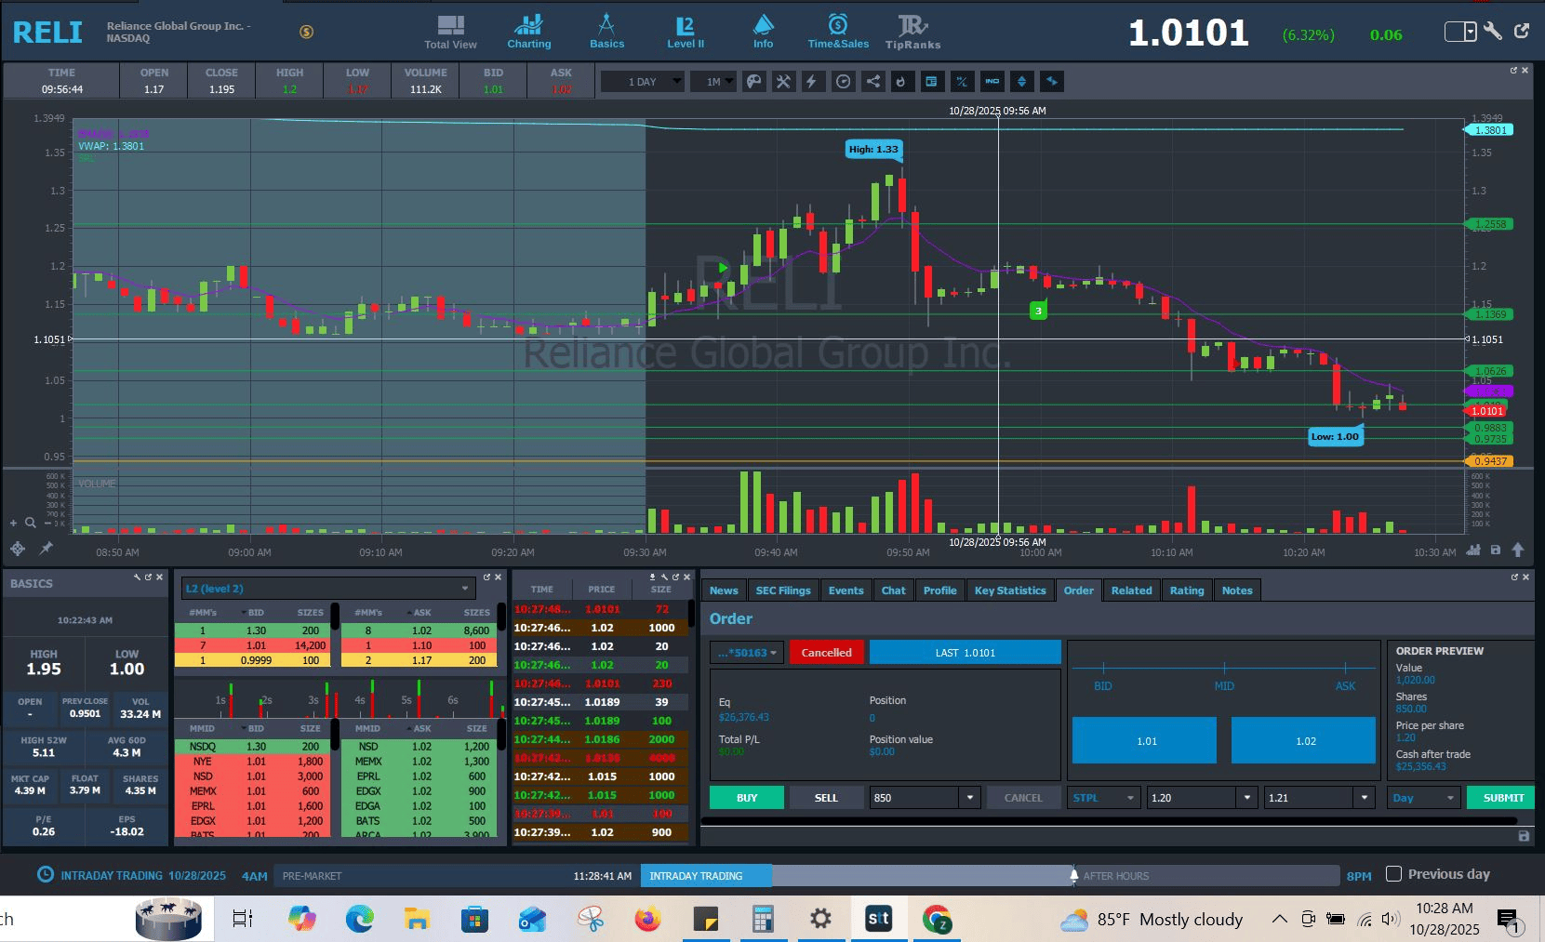
Task: Open the TipRanks view
Action: click(912, 32)
